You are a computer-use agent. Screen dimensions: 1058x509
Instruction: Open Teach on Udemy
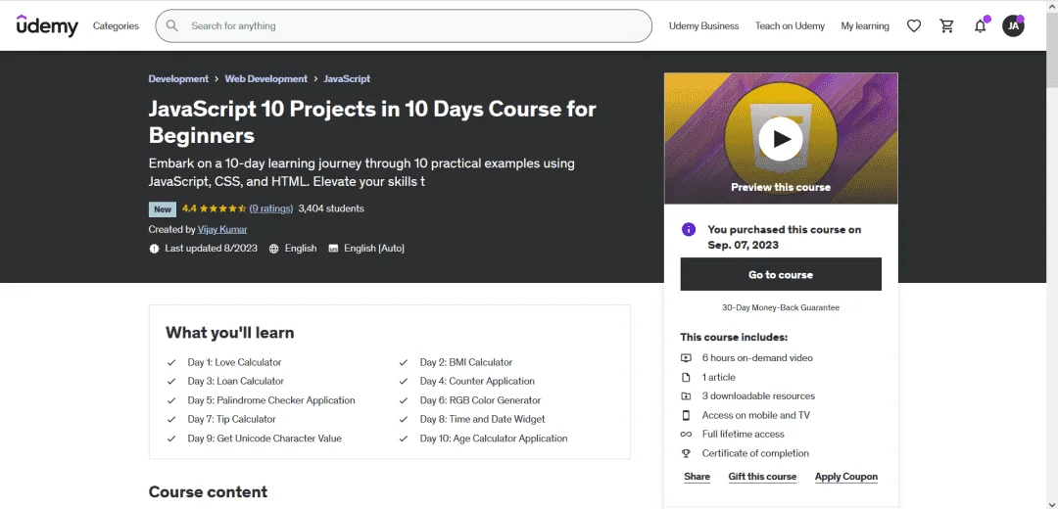point(790,25)
